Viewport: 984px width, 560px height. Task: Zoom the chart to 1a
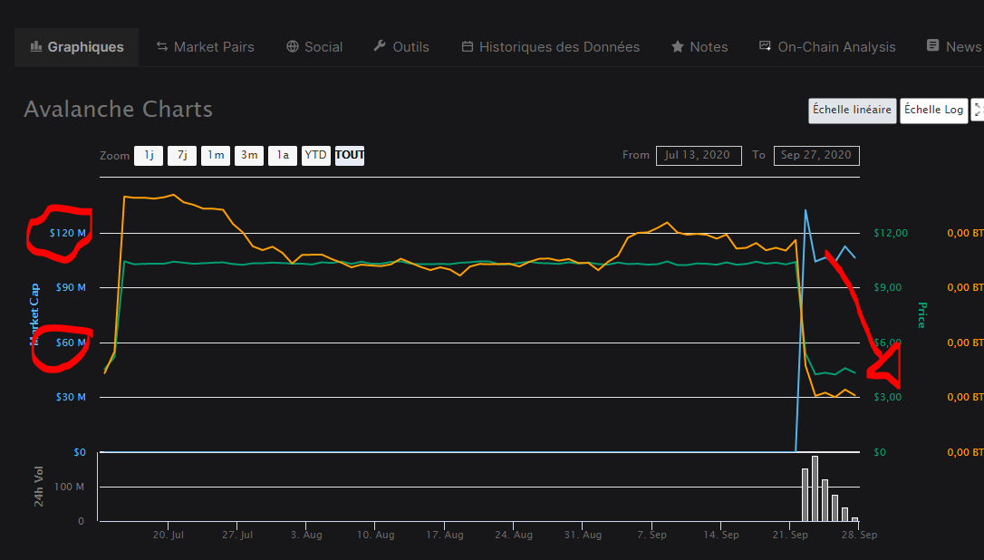point(283,155)
